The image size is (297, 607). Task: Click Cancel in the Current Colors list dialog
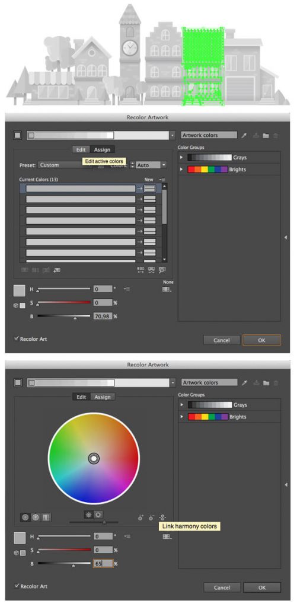point(222,340)
